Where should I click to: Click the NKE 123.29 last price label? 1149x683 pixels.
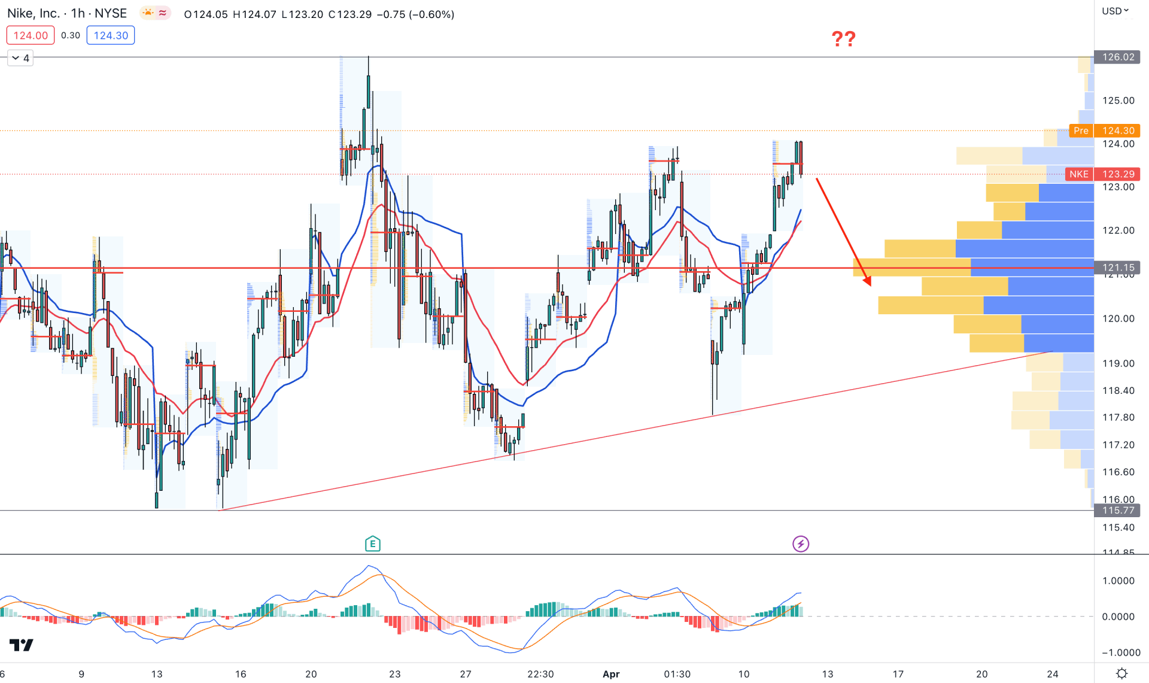(x=1103, y=174)
